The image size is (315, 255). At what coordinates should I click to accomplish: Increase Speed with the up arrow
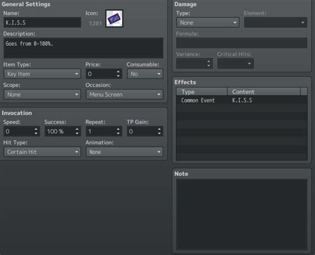pos(36,129)
